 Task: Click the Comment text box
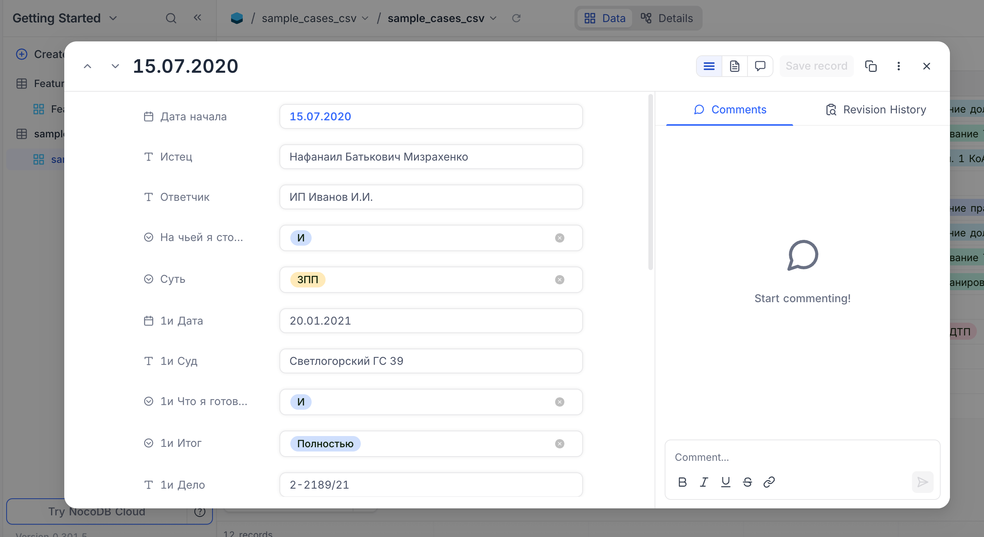pos(802,457)
